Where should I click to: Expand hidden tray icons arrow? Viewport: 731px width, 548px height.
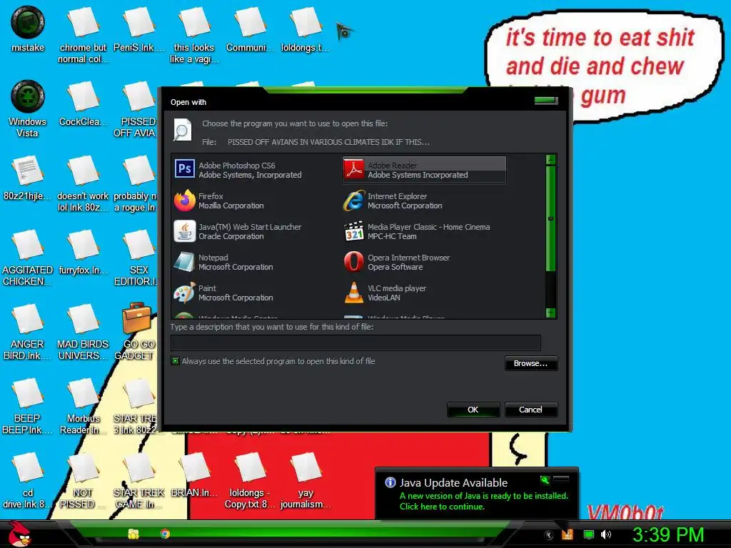pos(549,535)
